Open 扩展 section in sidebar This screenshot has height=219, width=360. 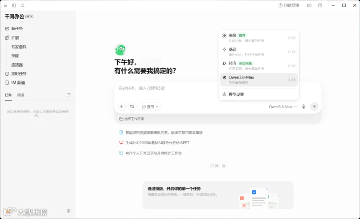tap(12, 37)
